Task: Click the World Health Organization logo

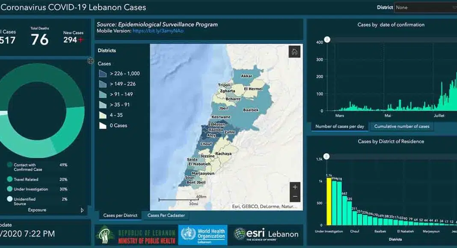Action: tap(202, 235)
